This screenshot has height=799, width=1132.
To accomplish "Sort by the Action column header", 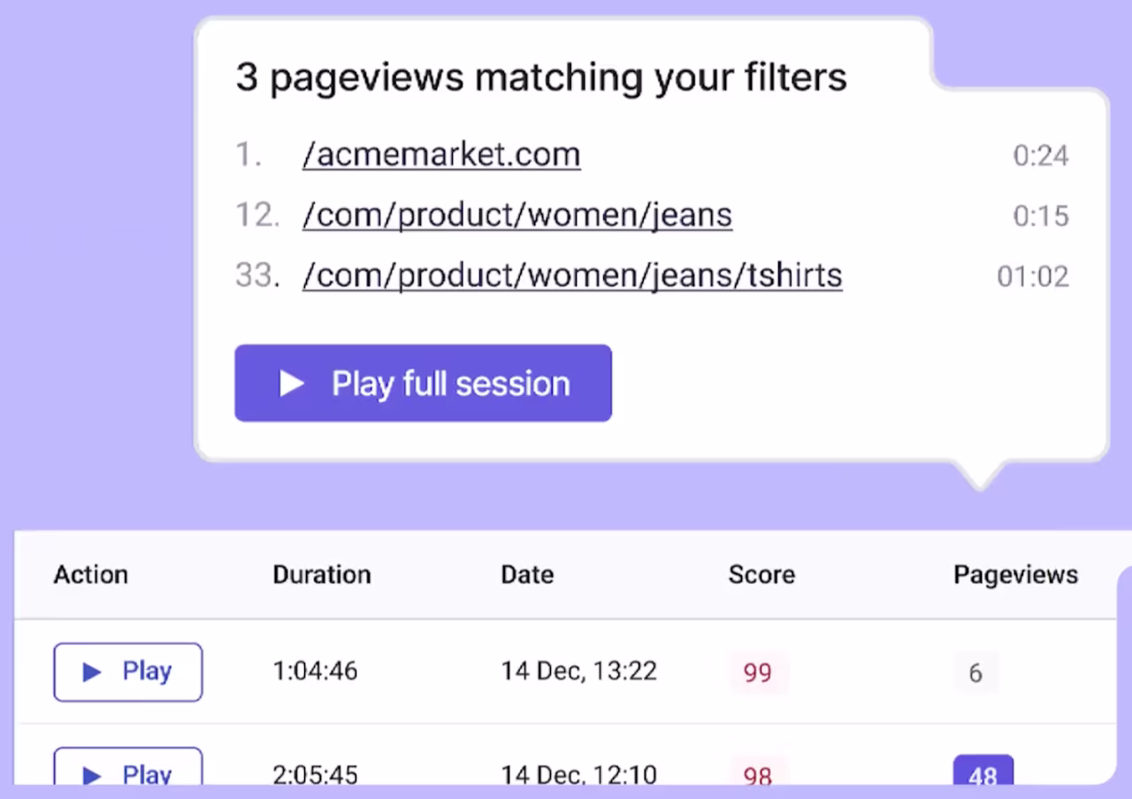I will point(91,575).
